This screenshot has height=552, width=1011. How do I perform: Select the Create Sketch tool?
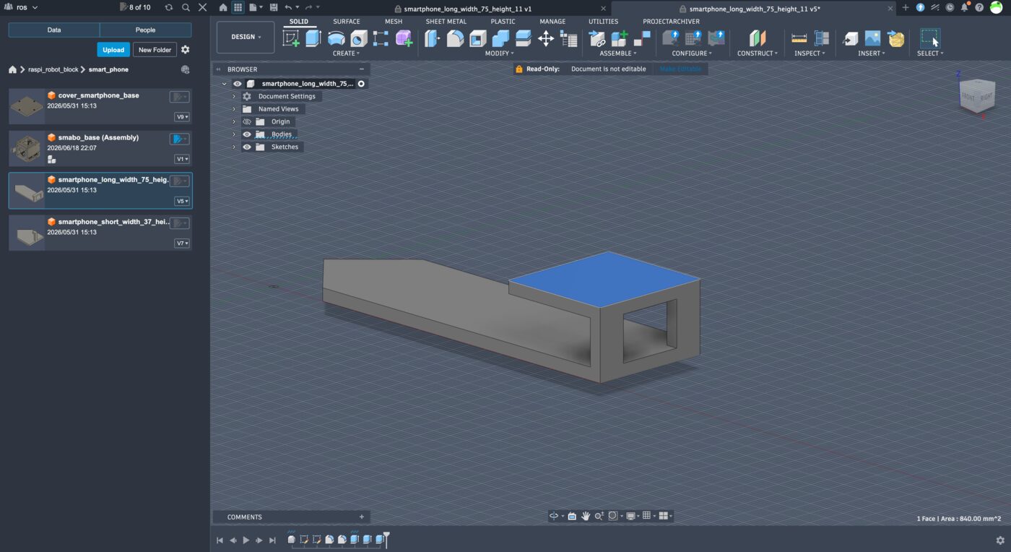point(291,38)
